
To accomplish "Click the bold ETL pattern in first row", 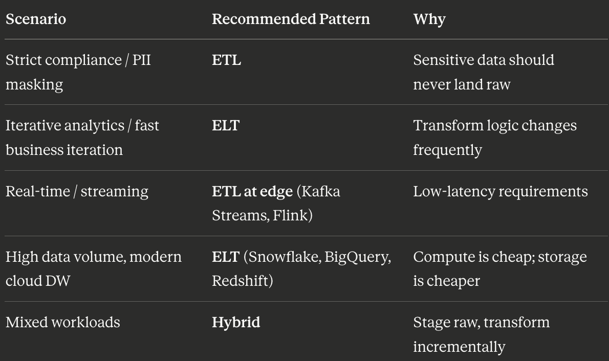I will pos(226,60).
